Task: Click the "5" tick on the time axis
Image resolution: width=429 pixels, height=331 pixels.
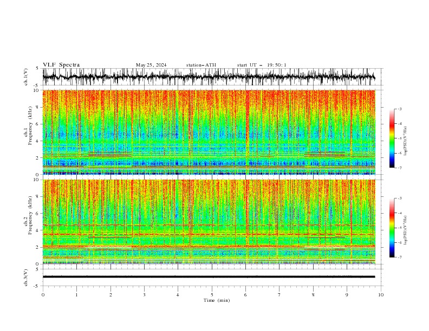Action: pos(212,295)
